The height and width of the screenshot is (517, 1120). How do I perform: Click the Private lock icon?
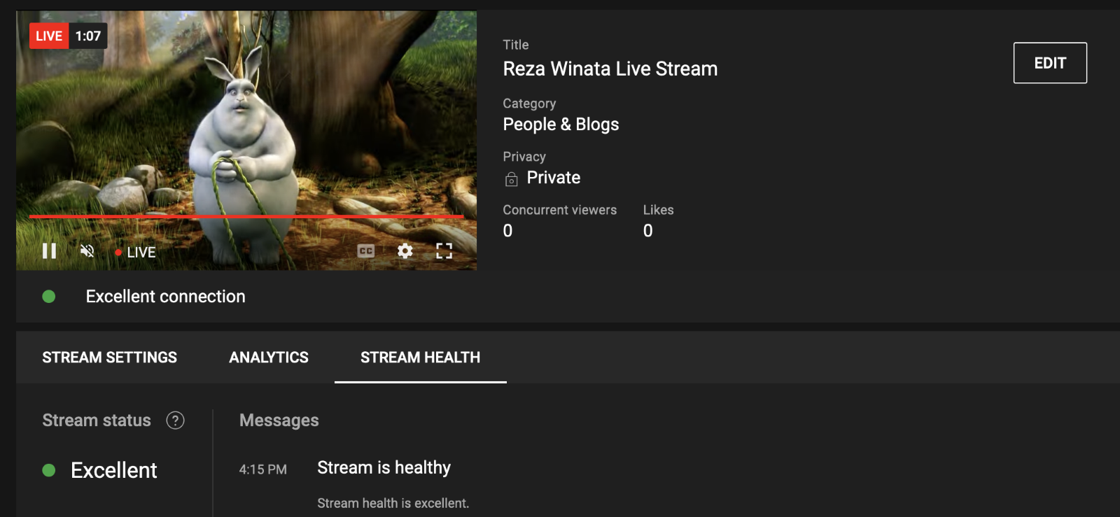pos(512,179)
